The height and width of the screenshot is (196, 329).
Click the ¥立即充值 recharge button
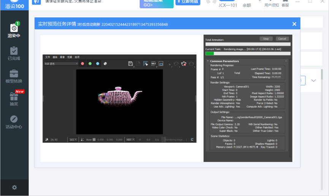pos(188,2)
